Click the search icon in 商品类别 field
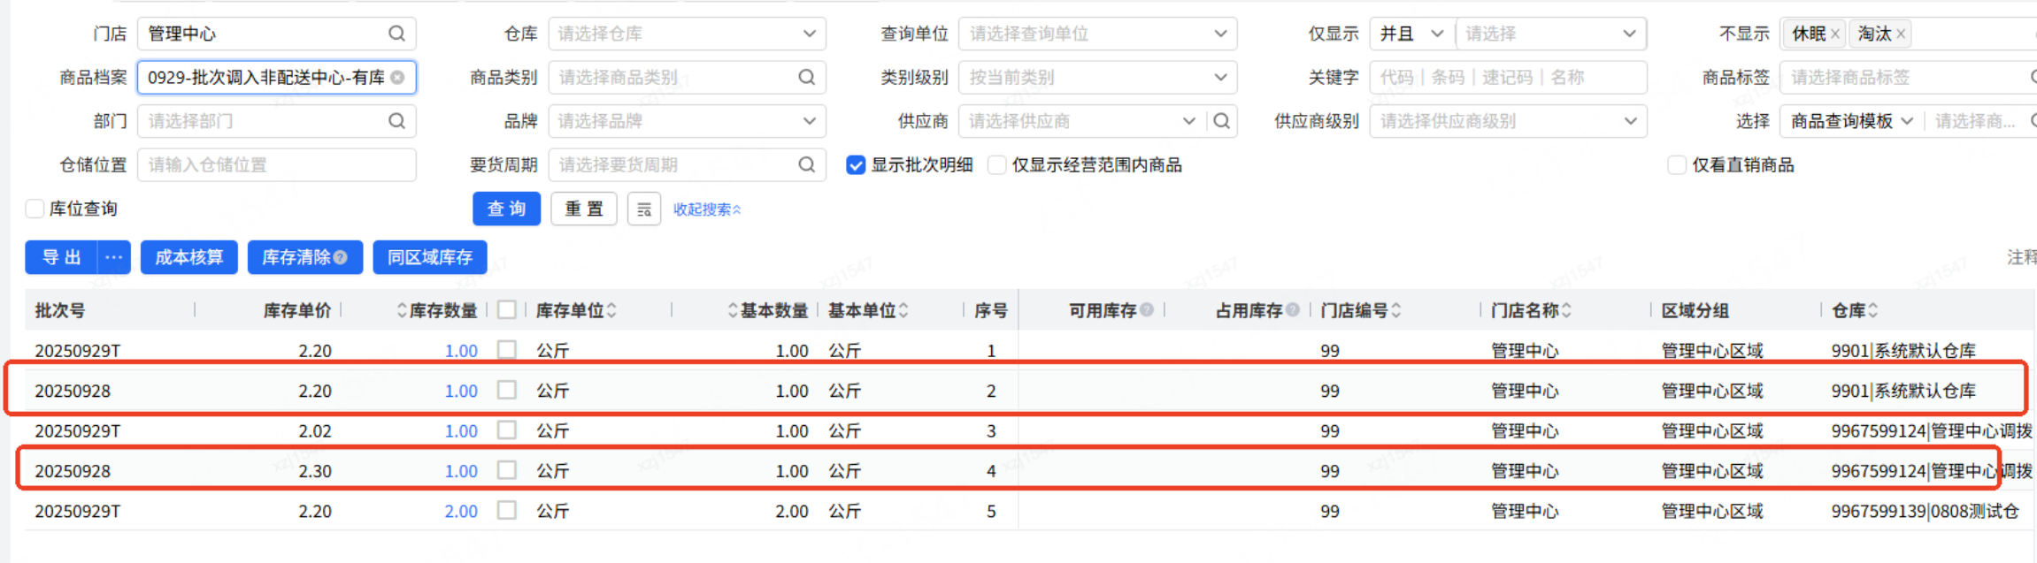The width and height of the screenshot is (2037, 563). (x=806, y=78)
